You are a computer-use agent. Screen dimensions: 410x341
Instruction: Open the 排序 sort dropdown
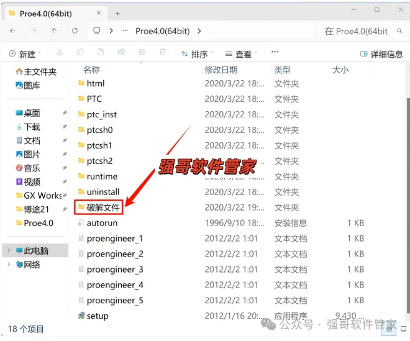click(197, 54)
